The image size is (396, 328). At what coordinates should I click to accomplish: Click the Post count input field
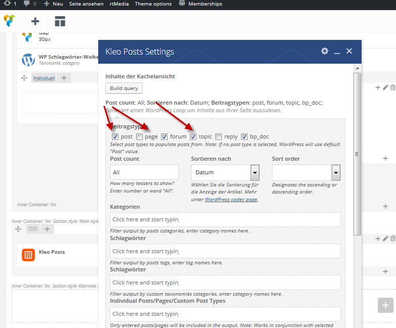[144, 172]
